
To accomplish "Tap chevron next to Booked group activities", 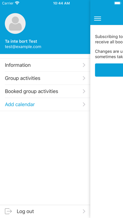I will 84,91.
